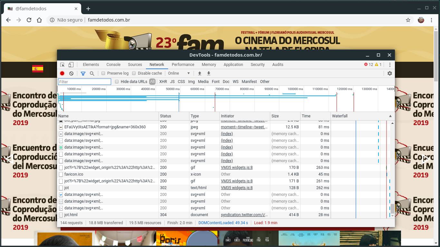Open the syndication.twitter.com initiator link
Screen dimensions: 440x247
pos(244,215)
